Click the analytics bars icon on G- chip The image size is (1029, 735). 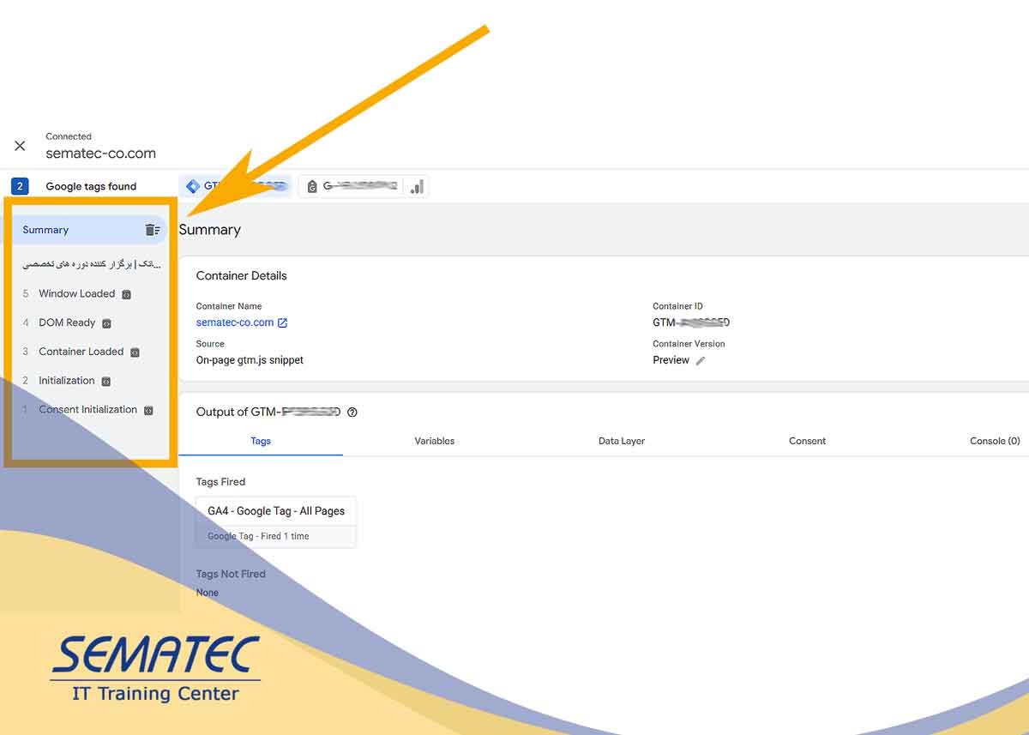pos(416,186)
